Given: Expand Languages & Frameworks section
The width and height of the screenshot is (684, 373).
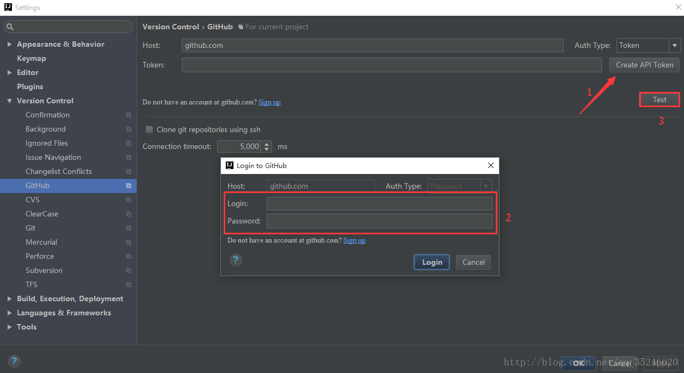Looking at the screenshot, I should 9,313.
